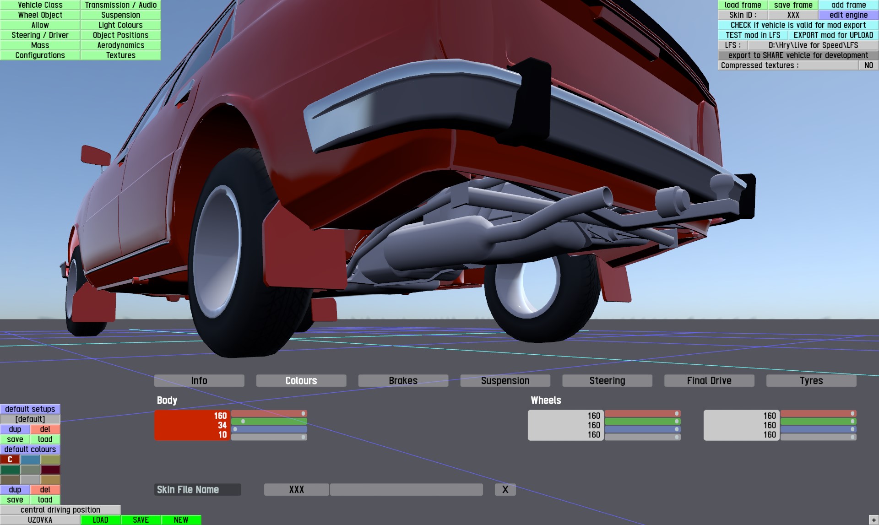The height and width of the screenshot is (525, 879).
Task: Select the dark green default colour swatch
Action: [x=10, y=470]
